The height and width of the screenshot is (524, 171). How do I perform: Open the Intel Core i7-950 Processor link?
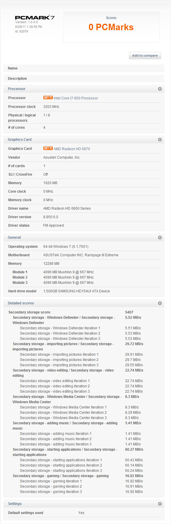coord(76,98)
